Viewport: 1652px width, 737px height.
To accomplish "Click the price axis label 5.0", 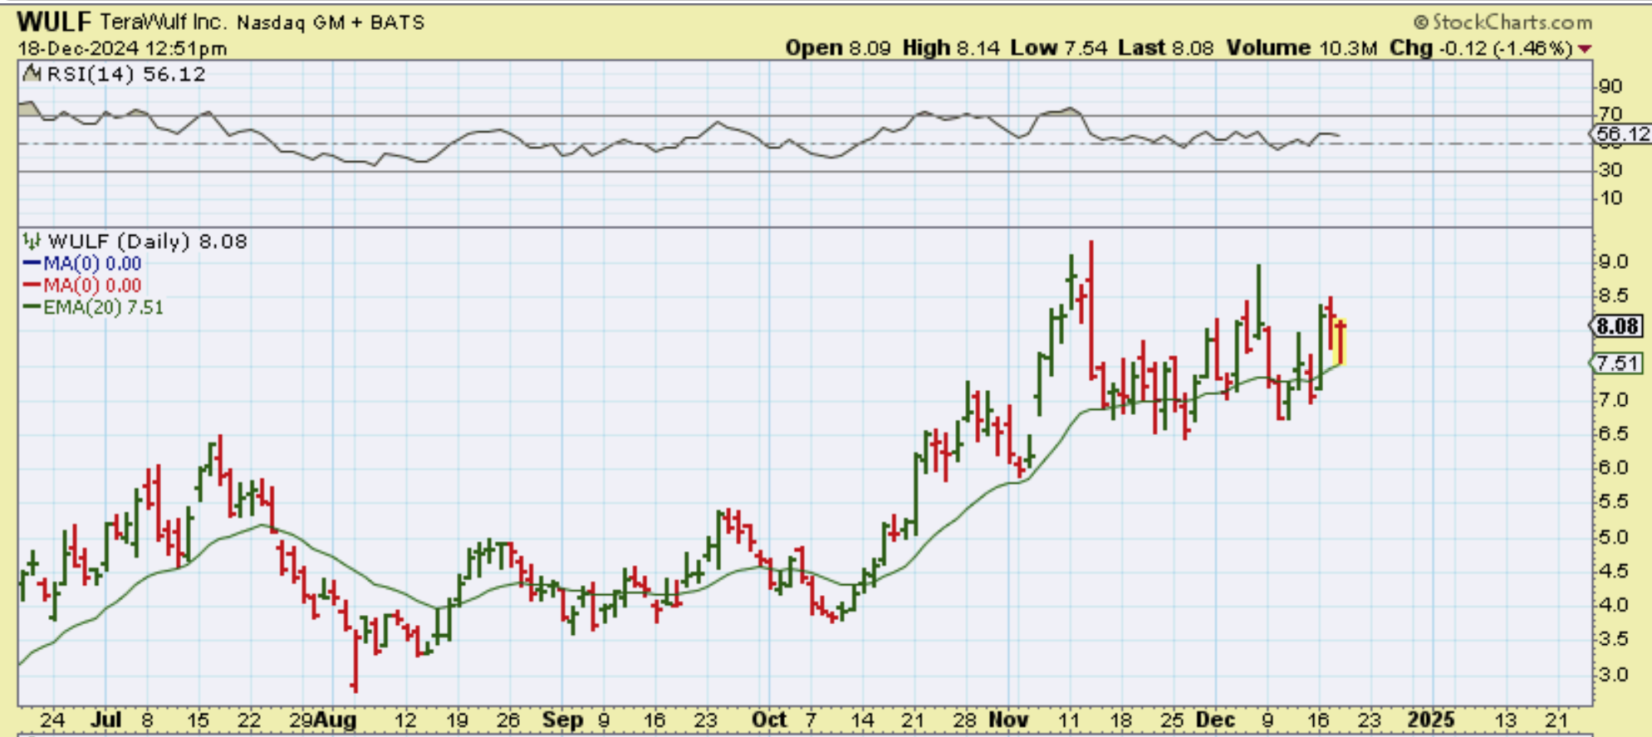I will point(1614,537).
